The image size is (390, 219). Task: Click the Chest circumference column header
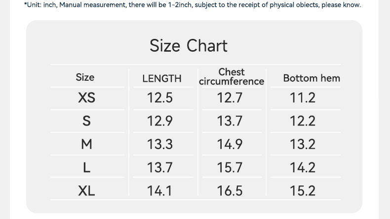[232, 77]
